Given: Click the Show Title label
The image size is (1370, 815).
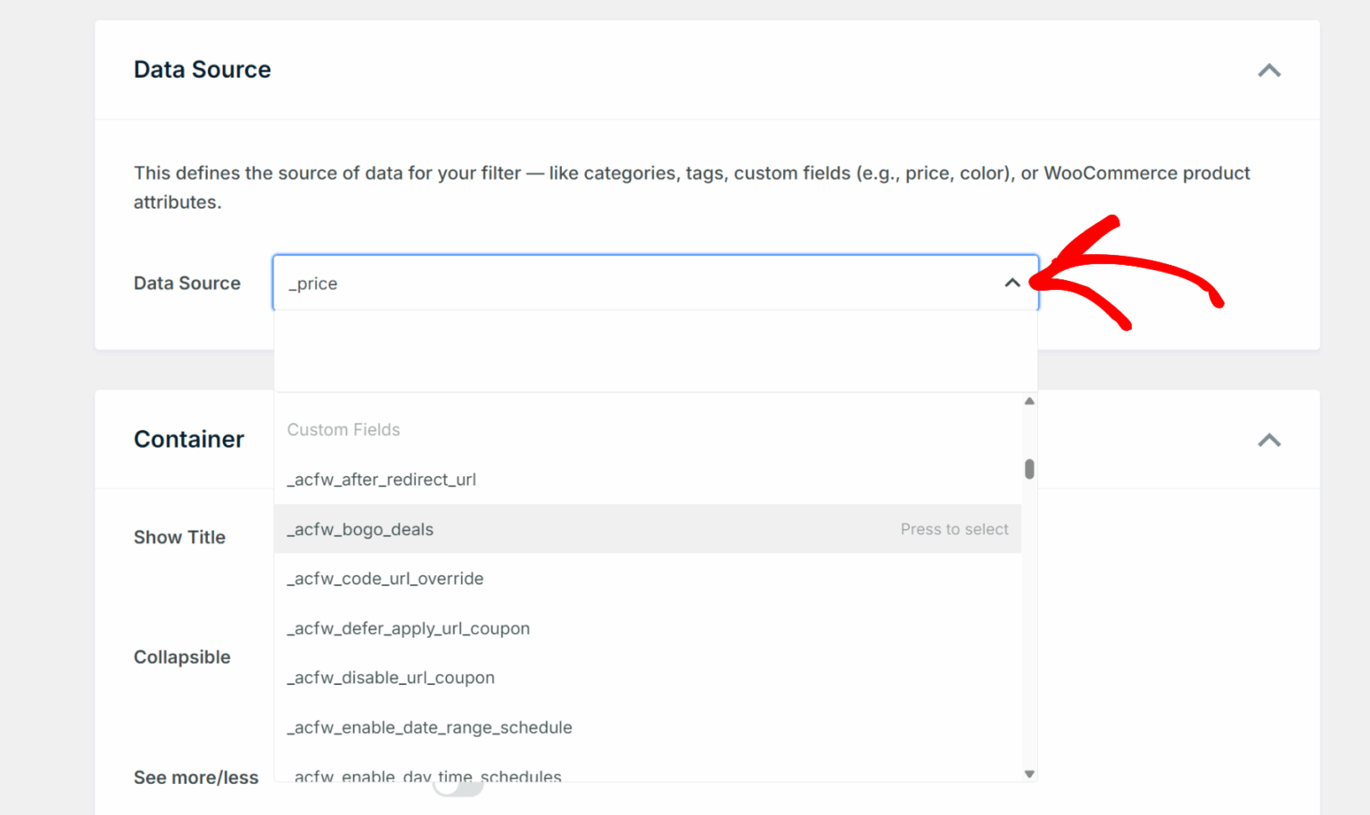Looking at the screenshot, I should (x=179, y=537).
